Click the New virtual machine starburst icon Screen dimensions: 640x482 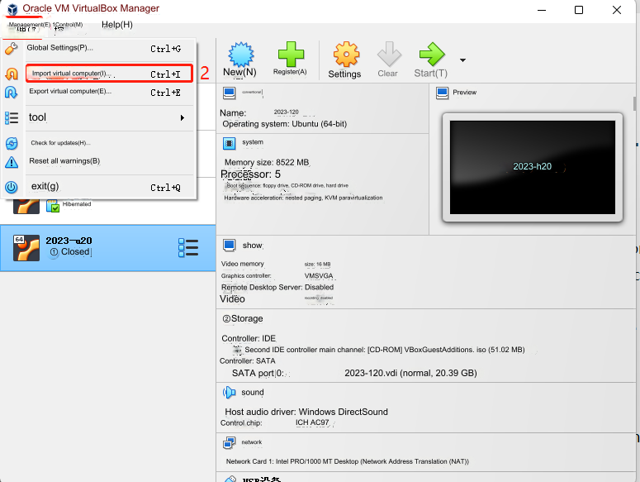click(239, 55)
